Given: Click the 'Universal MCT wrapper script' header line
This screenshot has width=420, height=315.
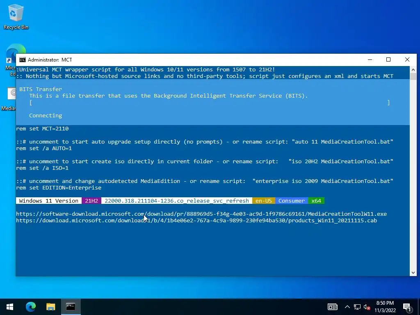Looking at the screenshot, I should pyautogui.click(x=146, y=69).
